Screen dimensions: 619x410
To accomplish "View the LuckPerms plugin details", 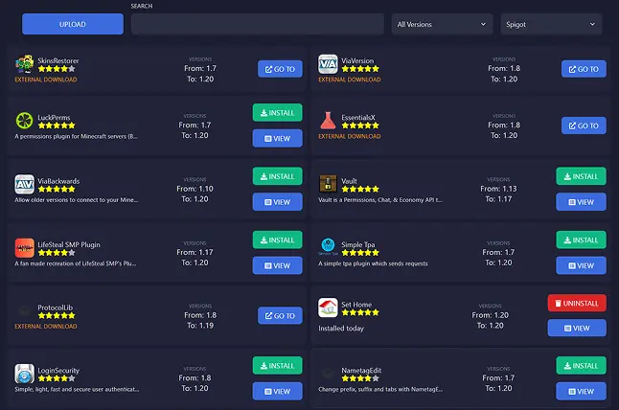I will pos(278,139).
